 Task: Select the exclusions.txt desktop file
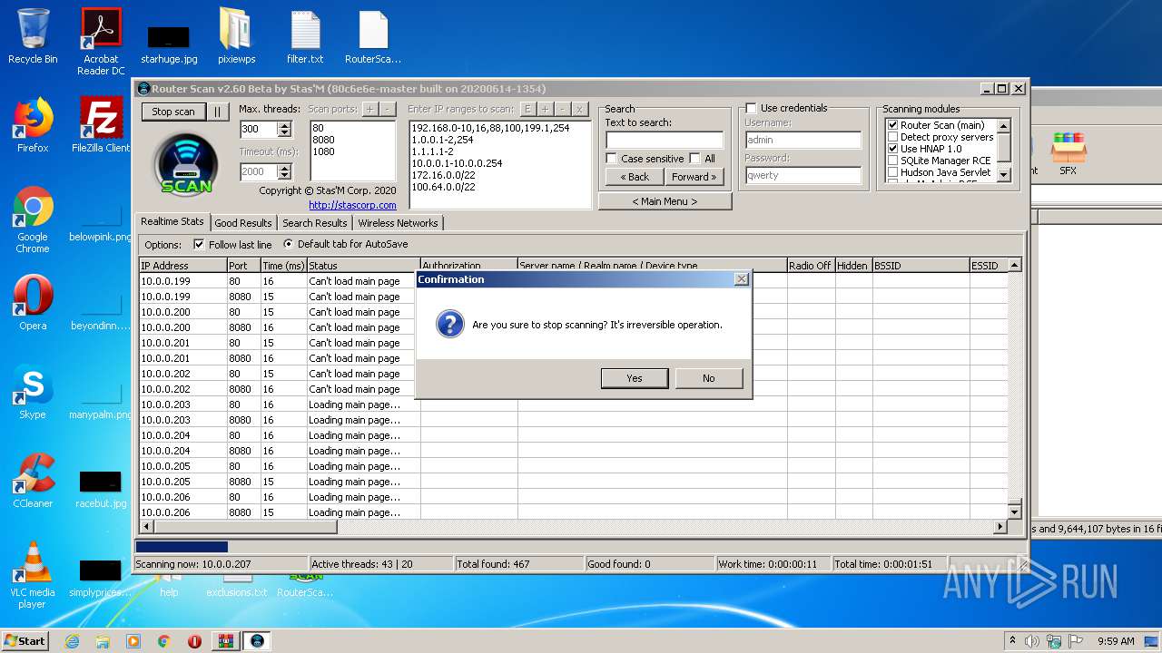(236, 592)
